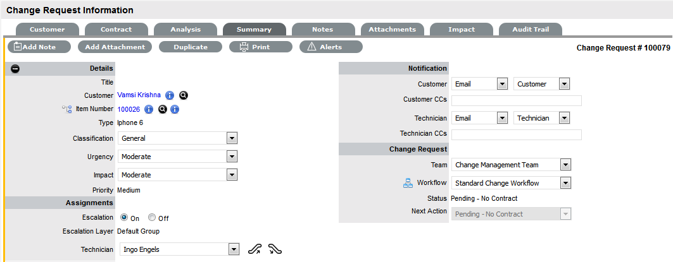This screenshot has height=262, width=673.
Task: Click the de-escalate down icon beside Technician
Action: click(x=275, y=249)
